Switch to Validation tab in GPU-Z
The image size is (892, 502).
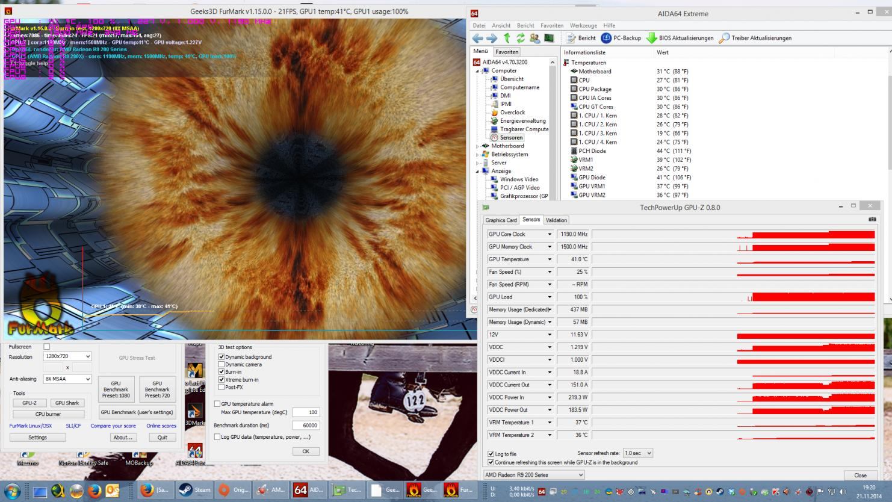coord(556,220)
